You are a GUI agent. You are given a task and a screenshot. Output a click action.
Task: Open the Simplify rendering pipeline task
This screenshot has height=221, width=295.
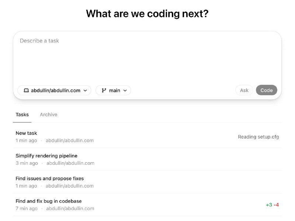pos(147,159)
